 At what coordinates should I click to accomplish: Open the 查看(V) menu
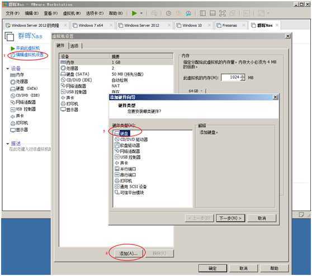click(x=50, y=13)
